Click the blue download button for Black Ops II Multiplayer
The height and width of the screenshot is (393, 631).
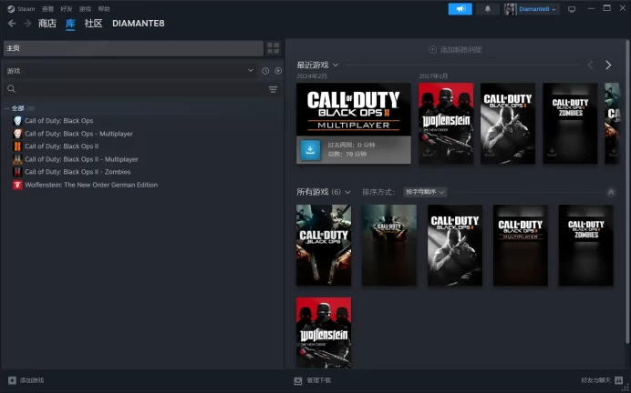tap(310, 150)
